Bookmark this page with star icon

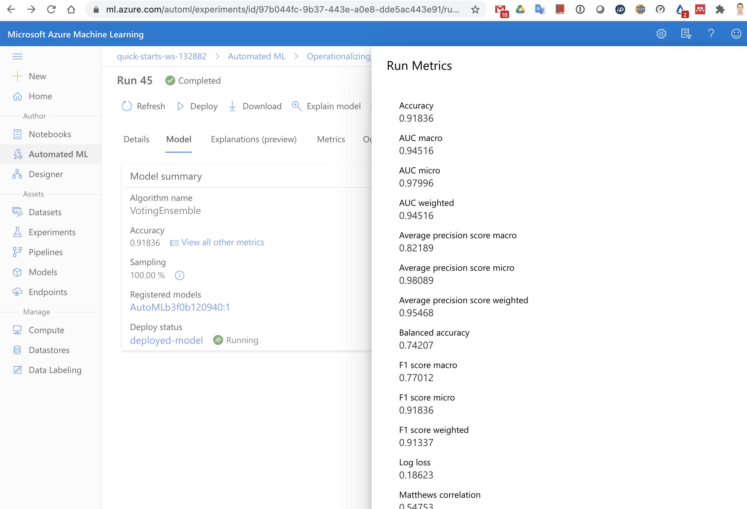[475, 10]
